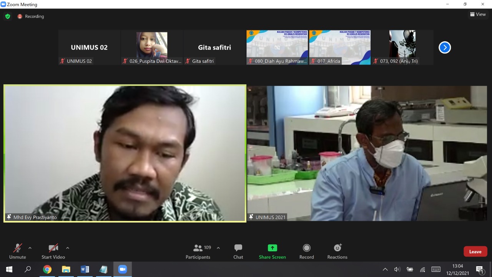Click the pin icon beside Mhd Evy Prastiyanto
Image resolution: width=492 pixels, height=277 pixels.
pyautogui.click(x=9, y=217)
